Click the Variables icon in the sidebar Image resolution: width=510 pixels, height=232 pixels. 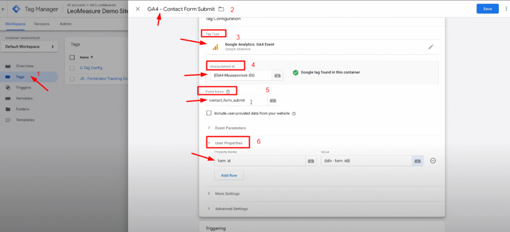[8, 98]
